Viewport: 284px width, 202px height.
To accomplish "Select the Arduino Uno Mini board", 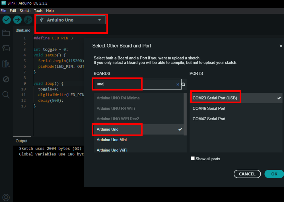I will tap(139, 140).
